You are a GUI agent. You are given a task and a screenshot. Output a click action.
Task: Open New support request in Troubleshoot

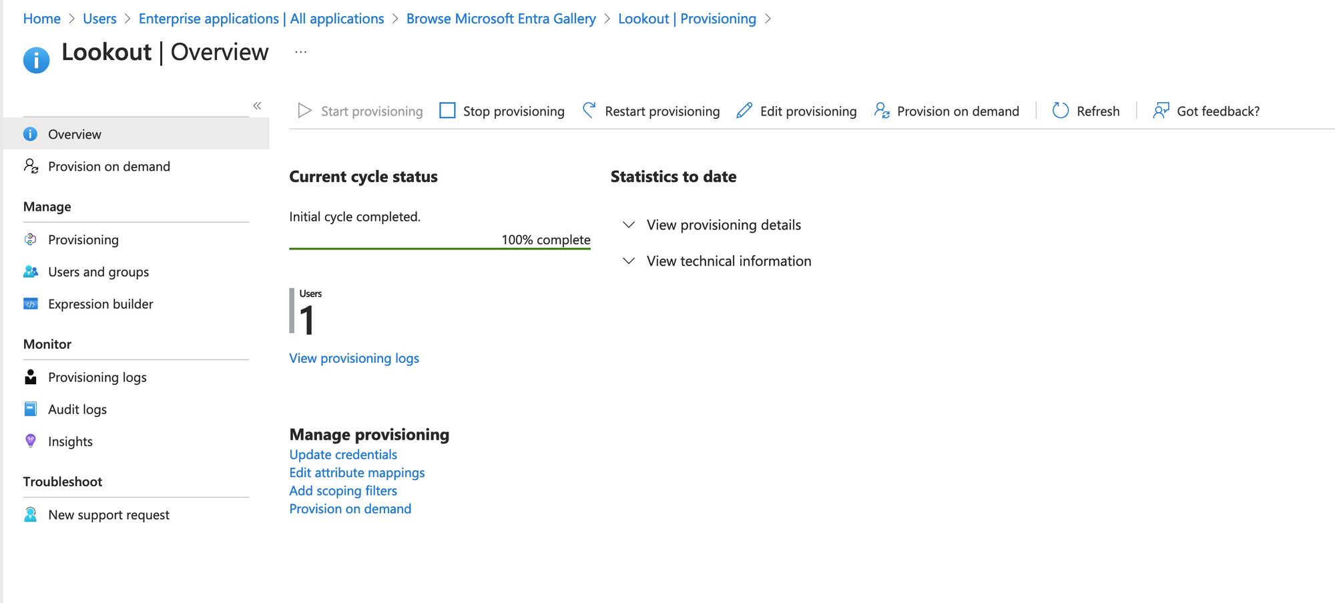point(108,514)
